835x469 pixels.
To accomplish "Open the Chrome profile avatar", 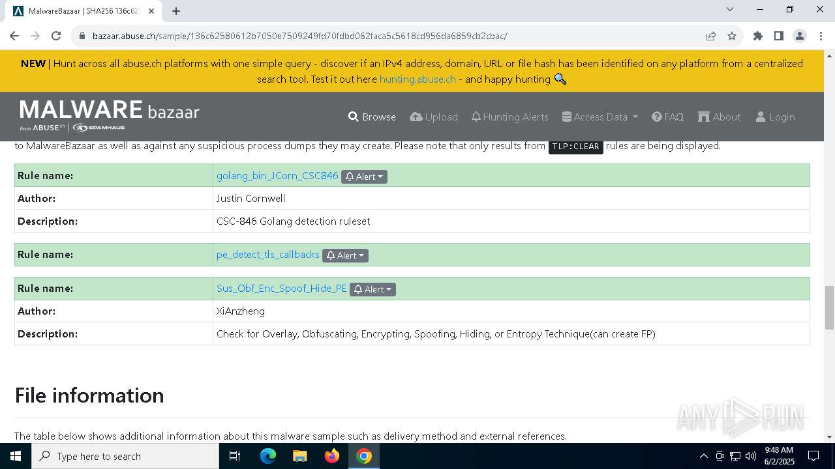I will tap(800, 36).
